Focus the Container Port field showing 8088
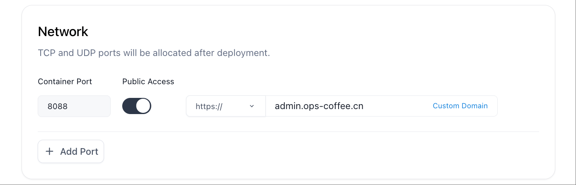The height and width of the screenshot is (185, 576). [x=74, y=106]
